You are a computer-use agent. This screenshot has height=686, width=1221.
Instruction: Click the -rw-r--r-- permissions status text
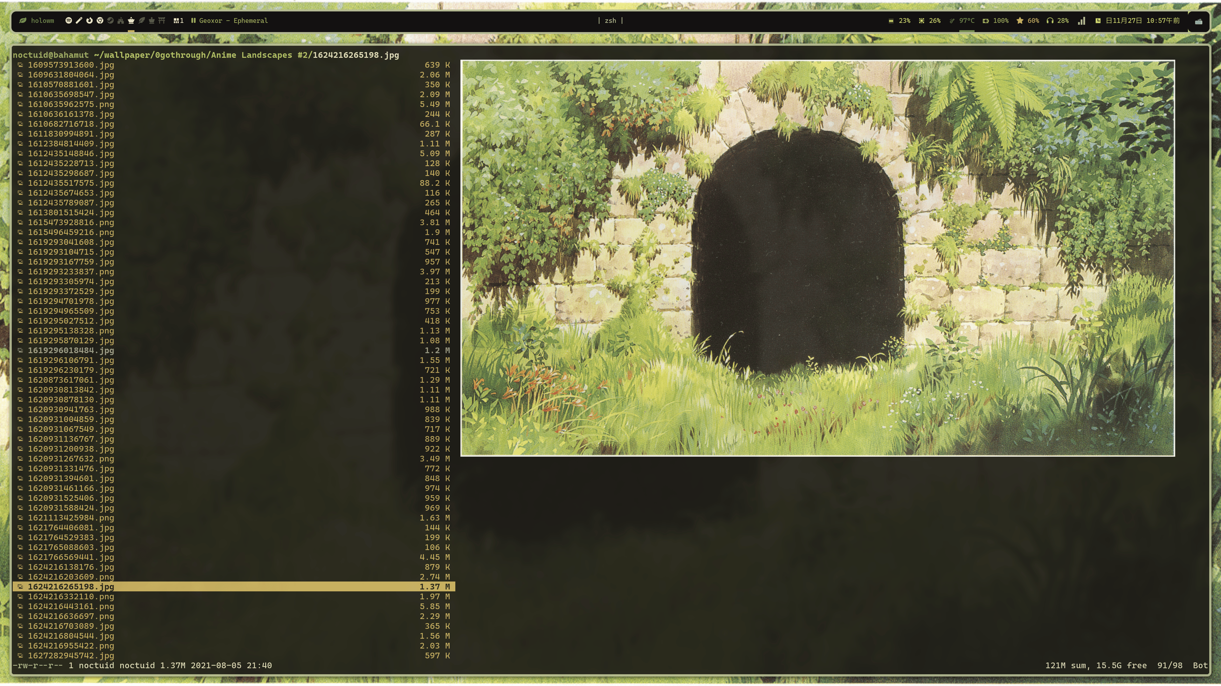(x=38, y=666)
